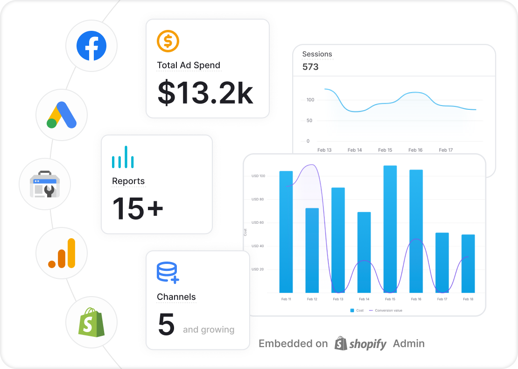Click the 100 gridline label in Sessions chart

310,100
